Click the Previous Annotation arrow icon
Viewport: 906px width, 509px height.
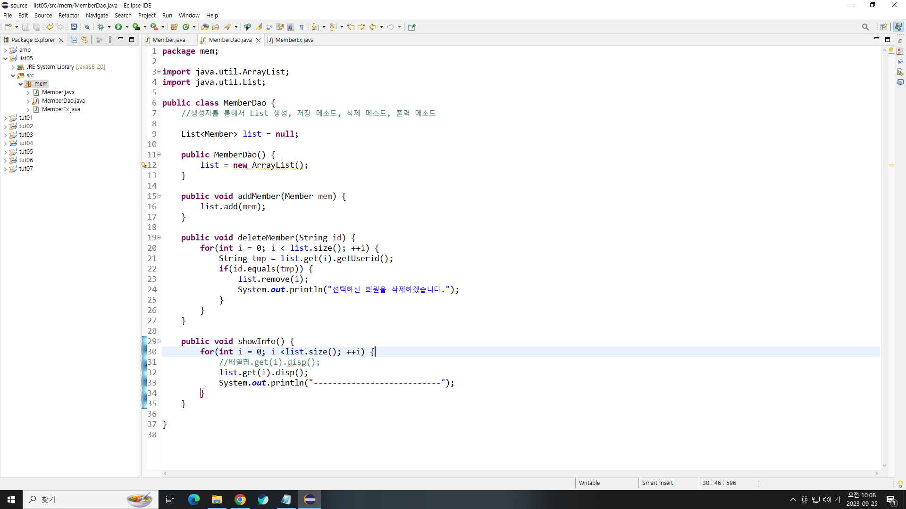pyautogui.click(x=333, y=27)
